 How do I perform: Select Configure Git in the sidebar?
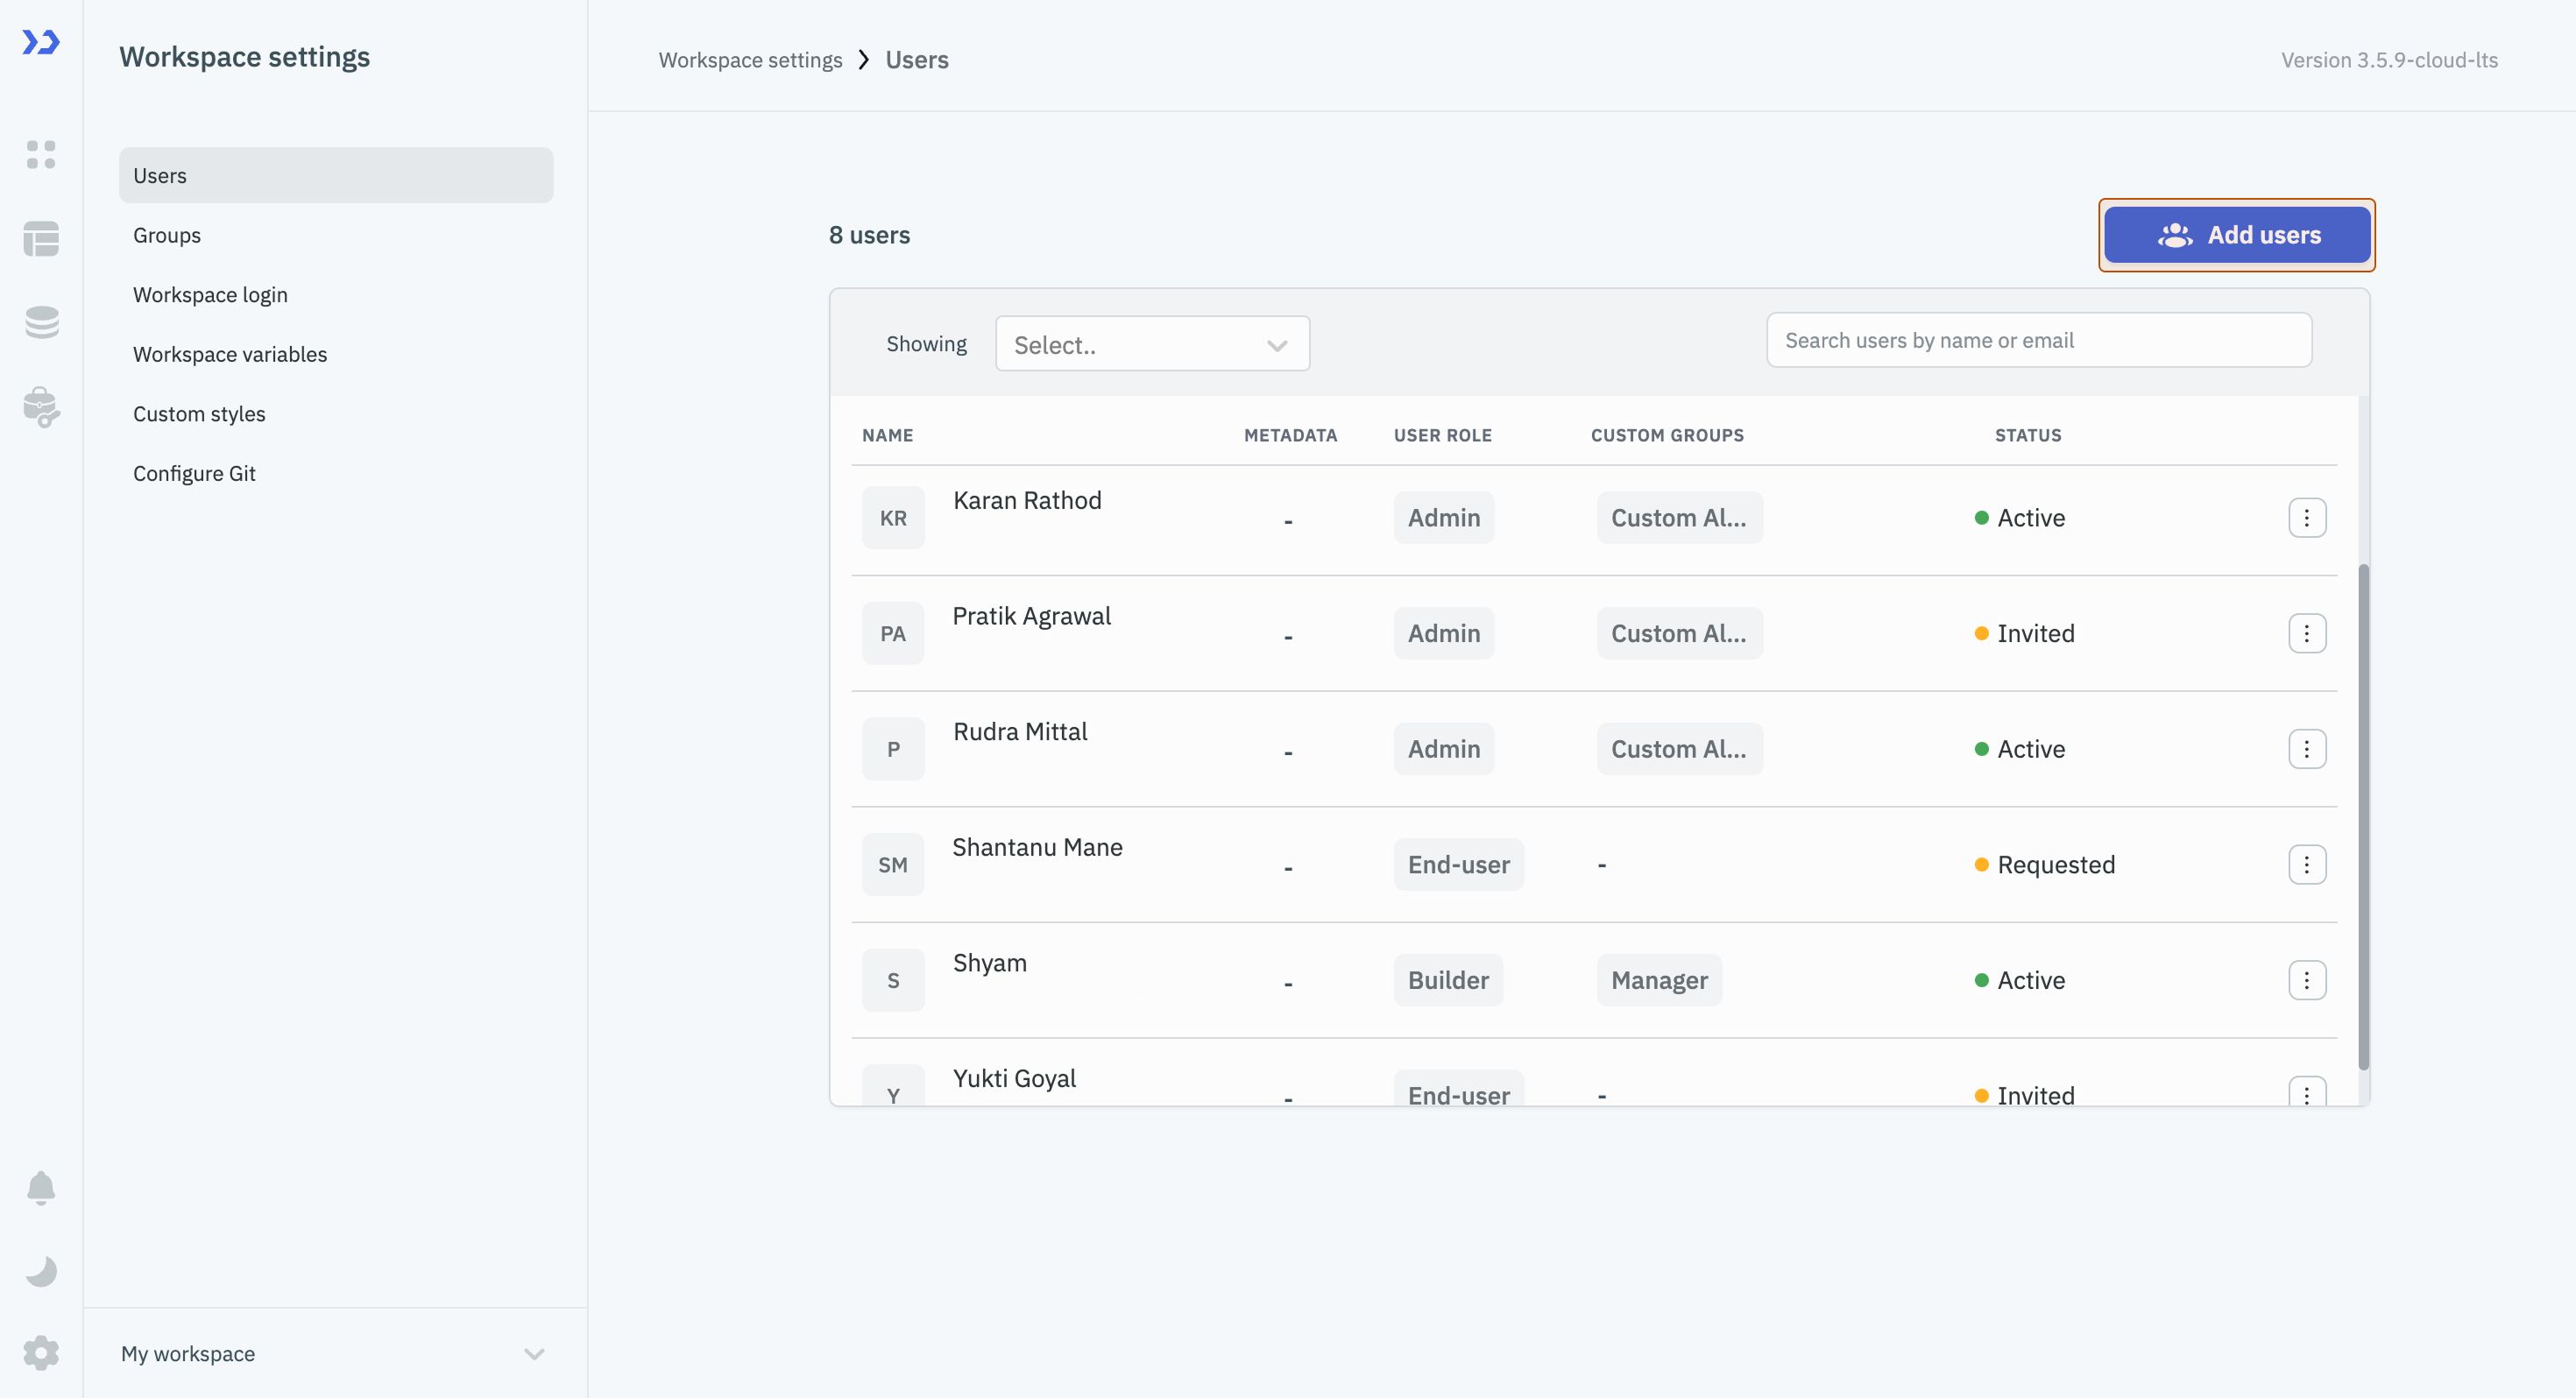click(194, 473)
